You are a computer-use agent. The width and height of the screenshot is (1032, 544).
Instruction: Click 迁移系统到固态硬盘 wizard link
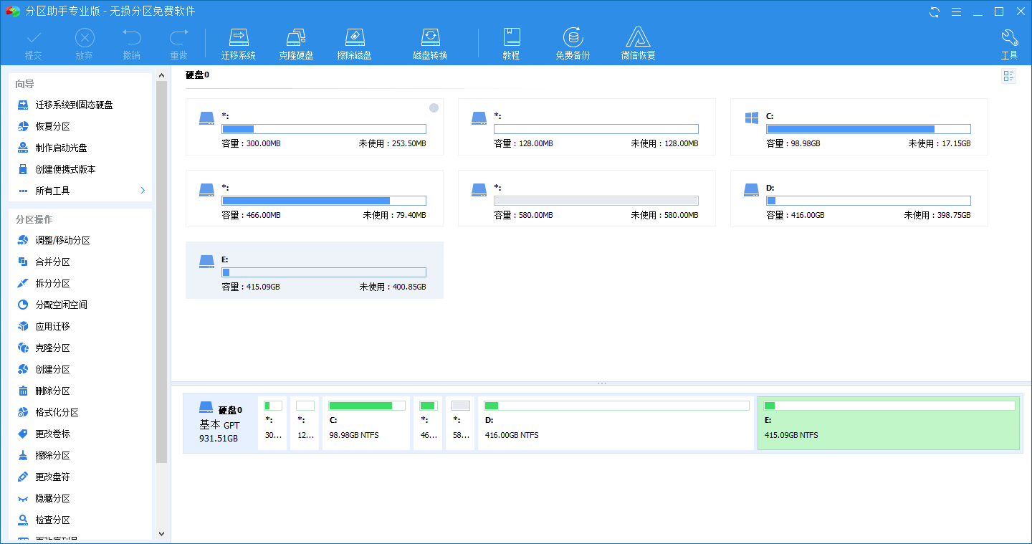click(x=74, y=105)
